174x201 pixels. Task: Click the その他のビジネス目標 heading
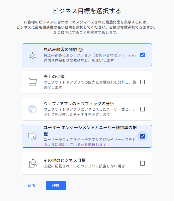click(65, 160)
